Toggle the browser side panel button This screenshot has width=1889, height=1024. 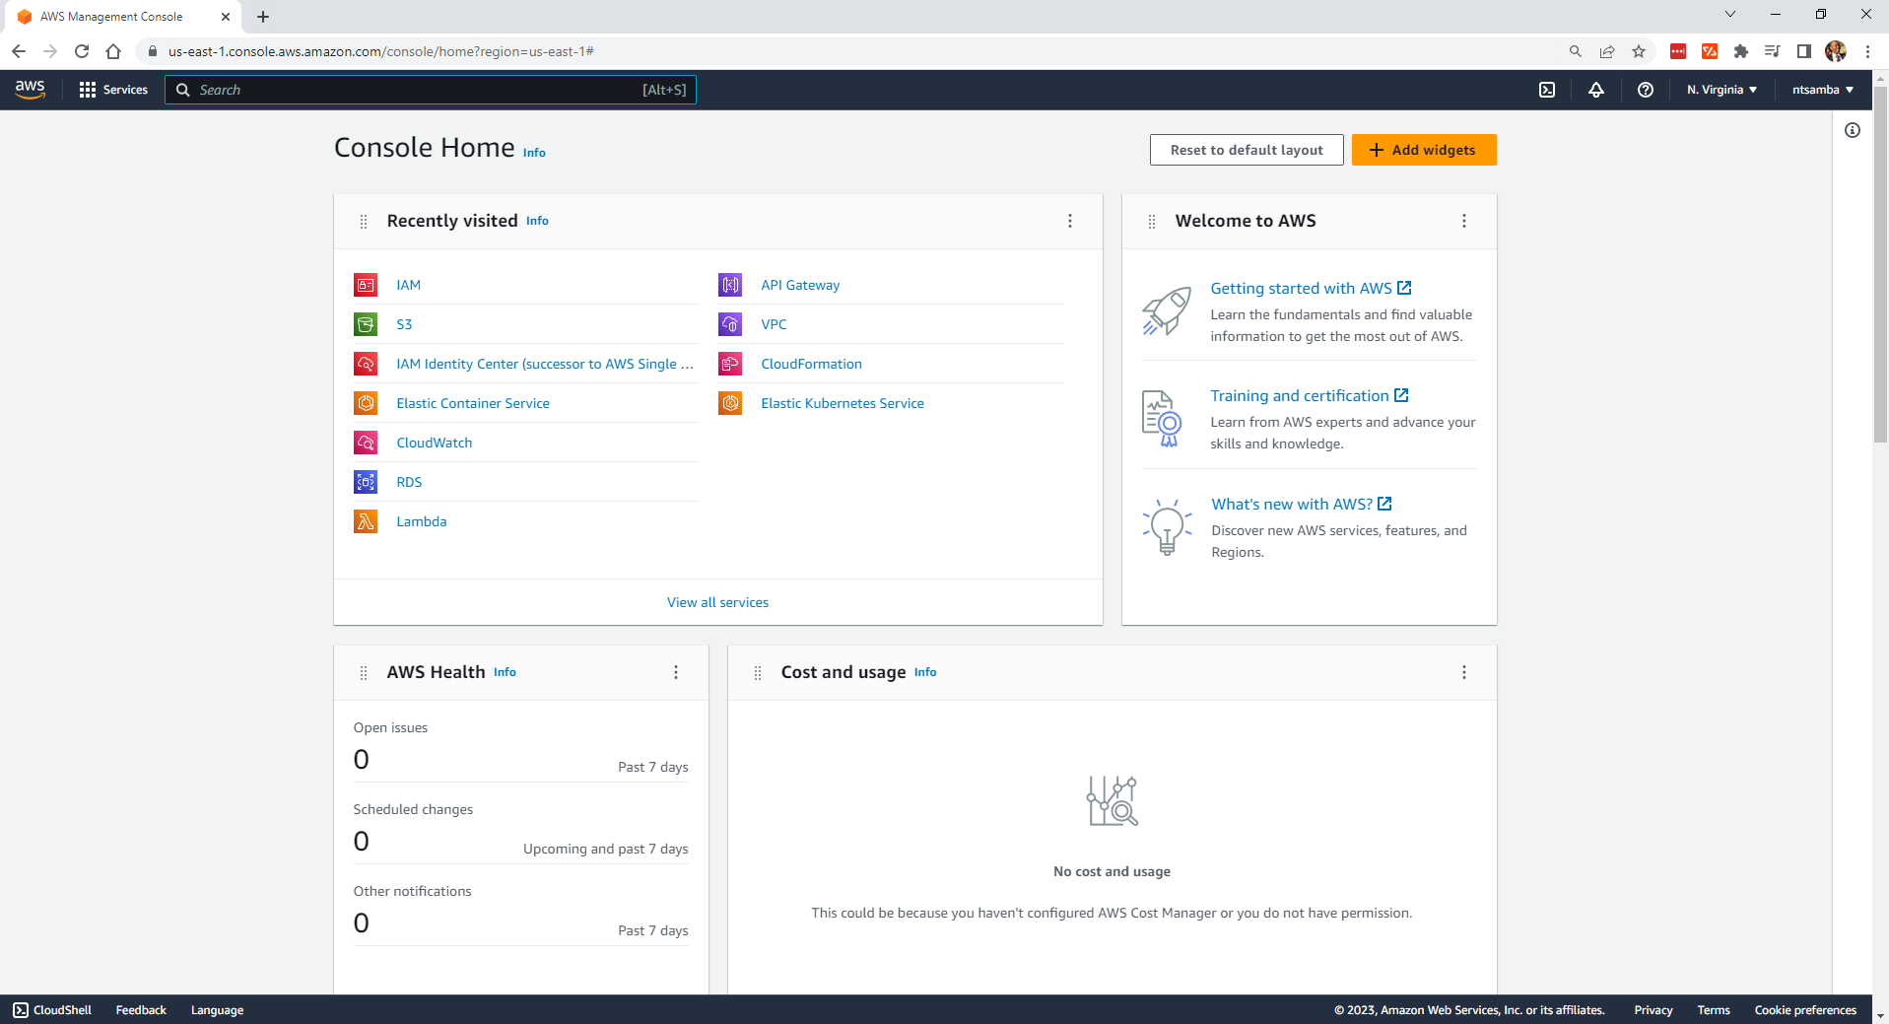click(1804, 51)
